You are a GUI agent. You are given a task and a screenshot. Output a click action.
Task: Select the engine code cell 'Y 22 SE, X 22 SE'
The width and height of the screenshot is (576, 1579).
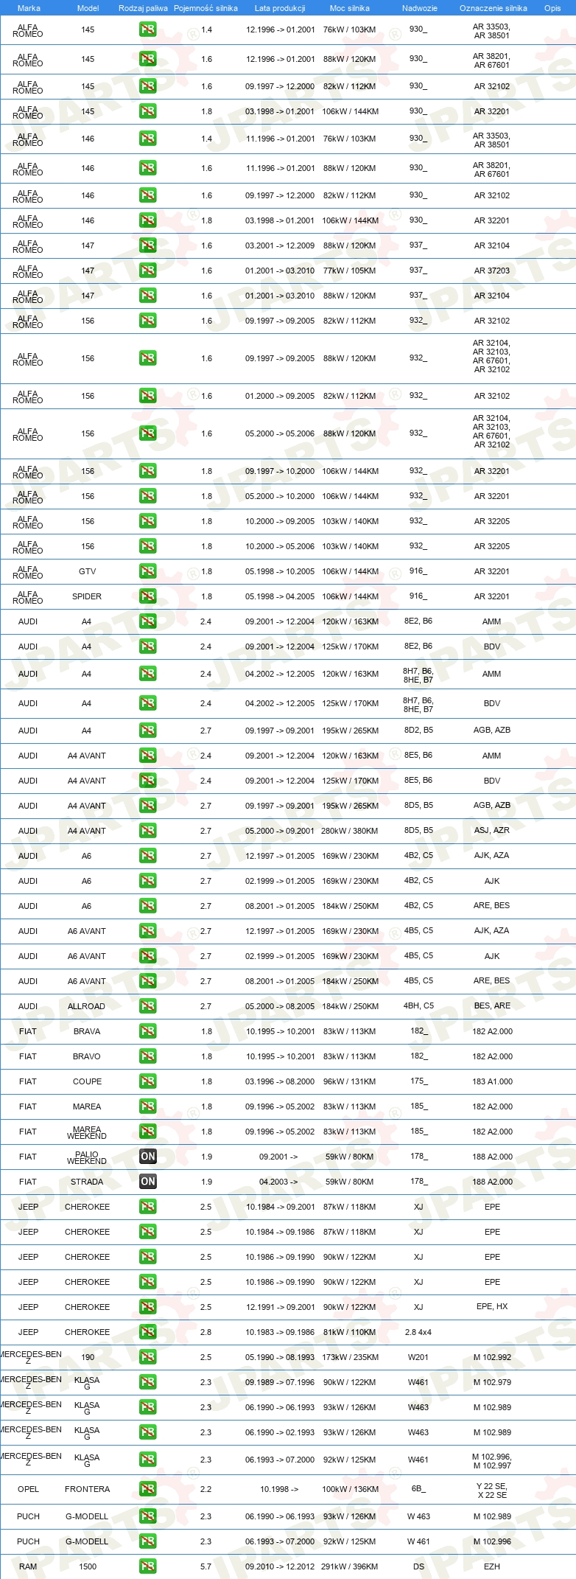click(x=492, y=1491)
